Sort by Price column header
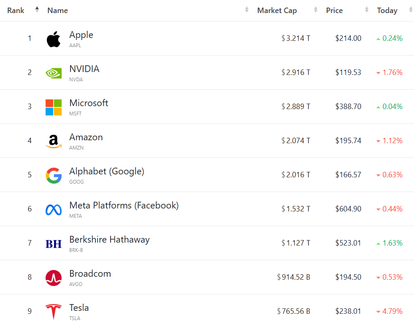The height and width of the screenshot is (326, 414). 334,11
